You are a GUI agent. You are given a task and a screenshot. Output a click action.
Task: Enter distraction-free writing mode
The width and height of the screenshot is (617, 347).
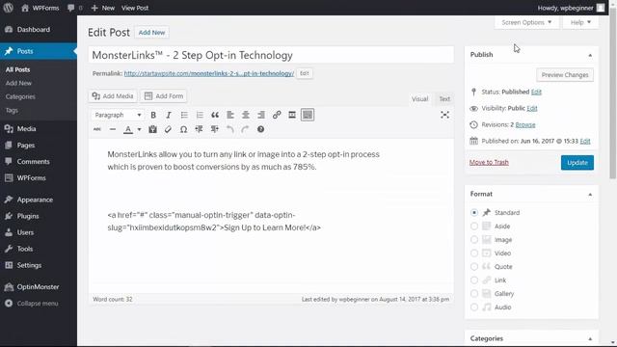pos(444,115)
